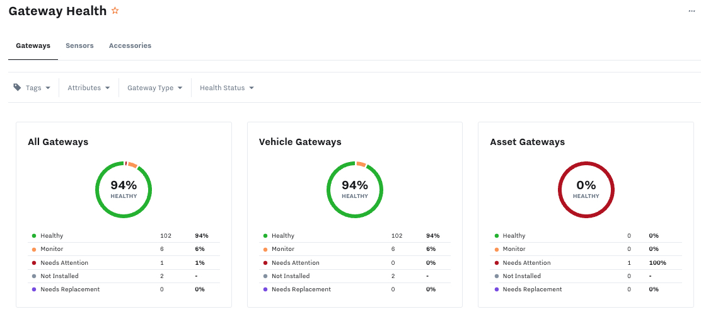Click orange Monitor dot in Vehicle Gateways legend
Screen dimensions: 701x314
(265, 249)
